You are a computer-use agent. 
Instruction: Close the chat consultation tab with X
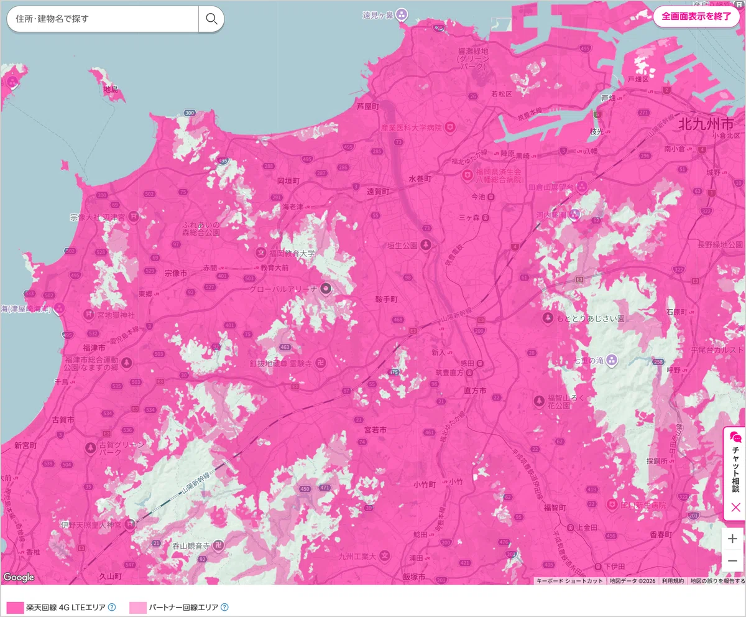coord(735,508)
